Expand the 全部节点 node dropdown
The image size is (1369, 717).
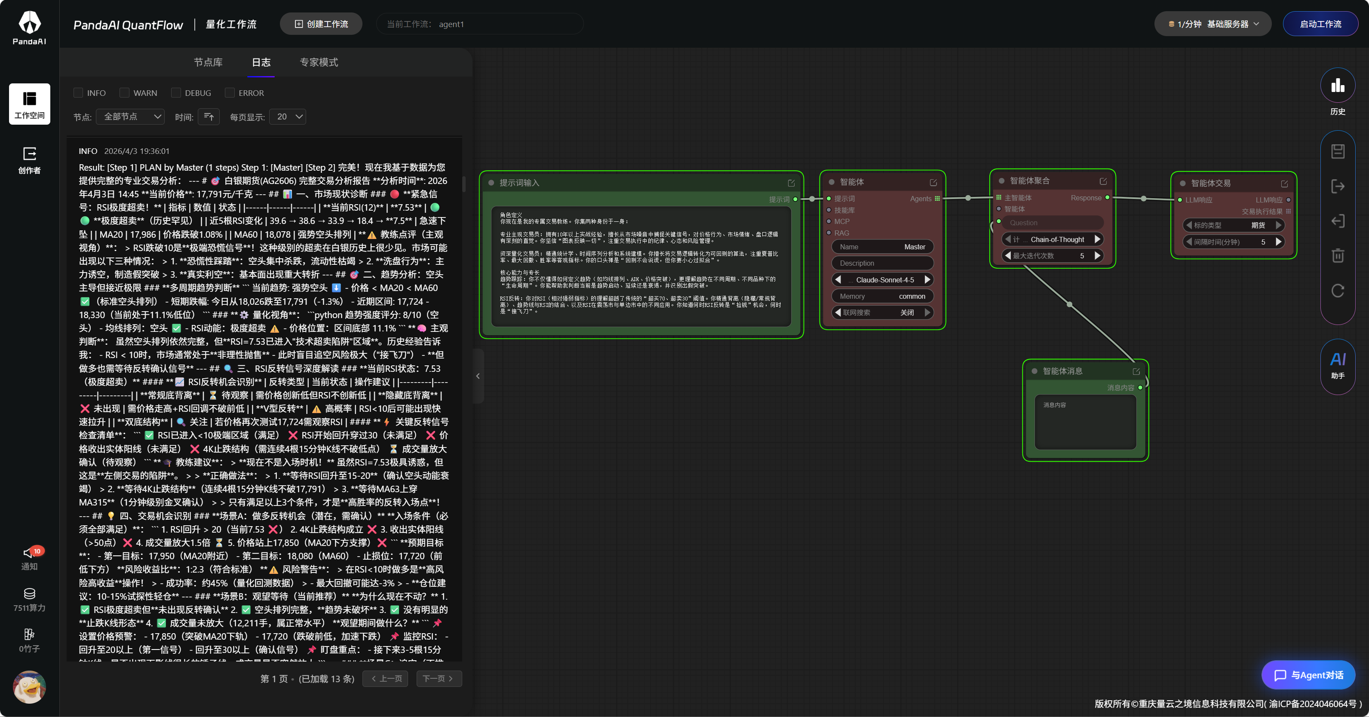click(x=130, y=116)
